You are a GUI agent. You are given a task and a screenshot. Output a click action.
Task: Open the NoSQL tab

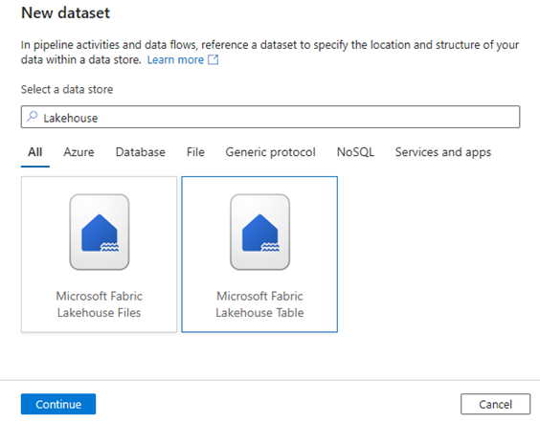click(355, 152)
